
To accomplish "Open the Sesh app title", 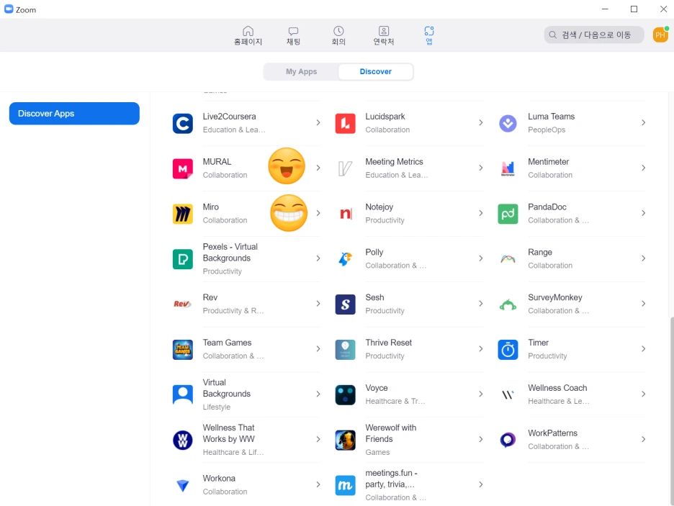I will [374, 297].
